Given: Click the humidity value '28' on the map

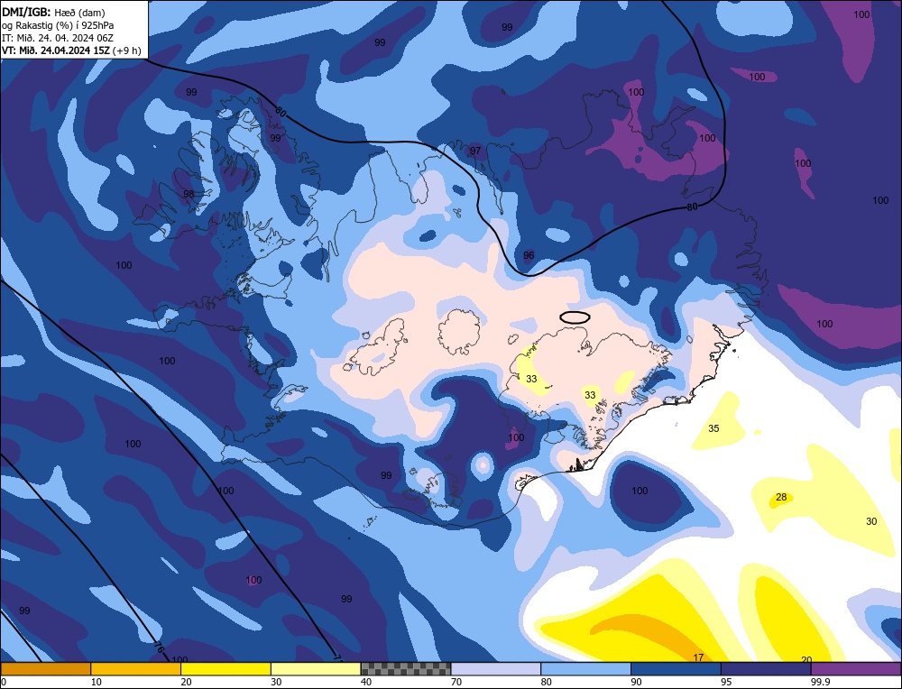Looking at the screenshot, I should [781, 497].
